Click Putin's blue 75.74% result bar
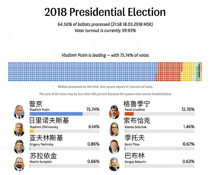Screen dimensions: 211x175 point(56,114)
